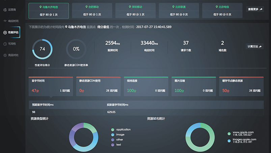Screen dimensions: 271x153
Task: Expand the 首字节时间 score card
Action: (x=50, y=86)
